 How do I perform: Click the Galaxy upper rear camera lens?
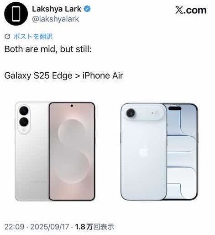point(24,111)
